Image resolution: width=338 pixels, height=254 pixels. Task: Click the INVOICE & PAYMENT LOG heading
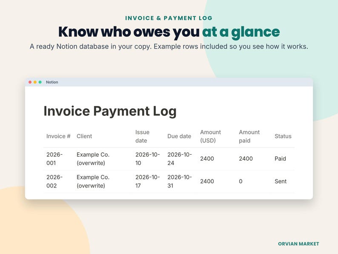click(x=169, y=18)
